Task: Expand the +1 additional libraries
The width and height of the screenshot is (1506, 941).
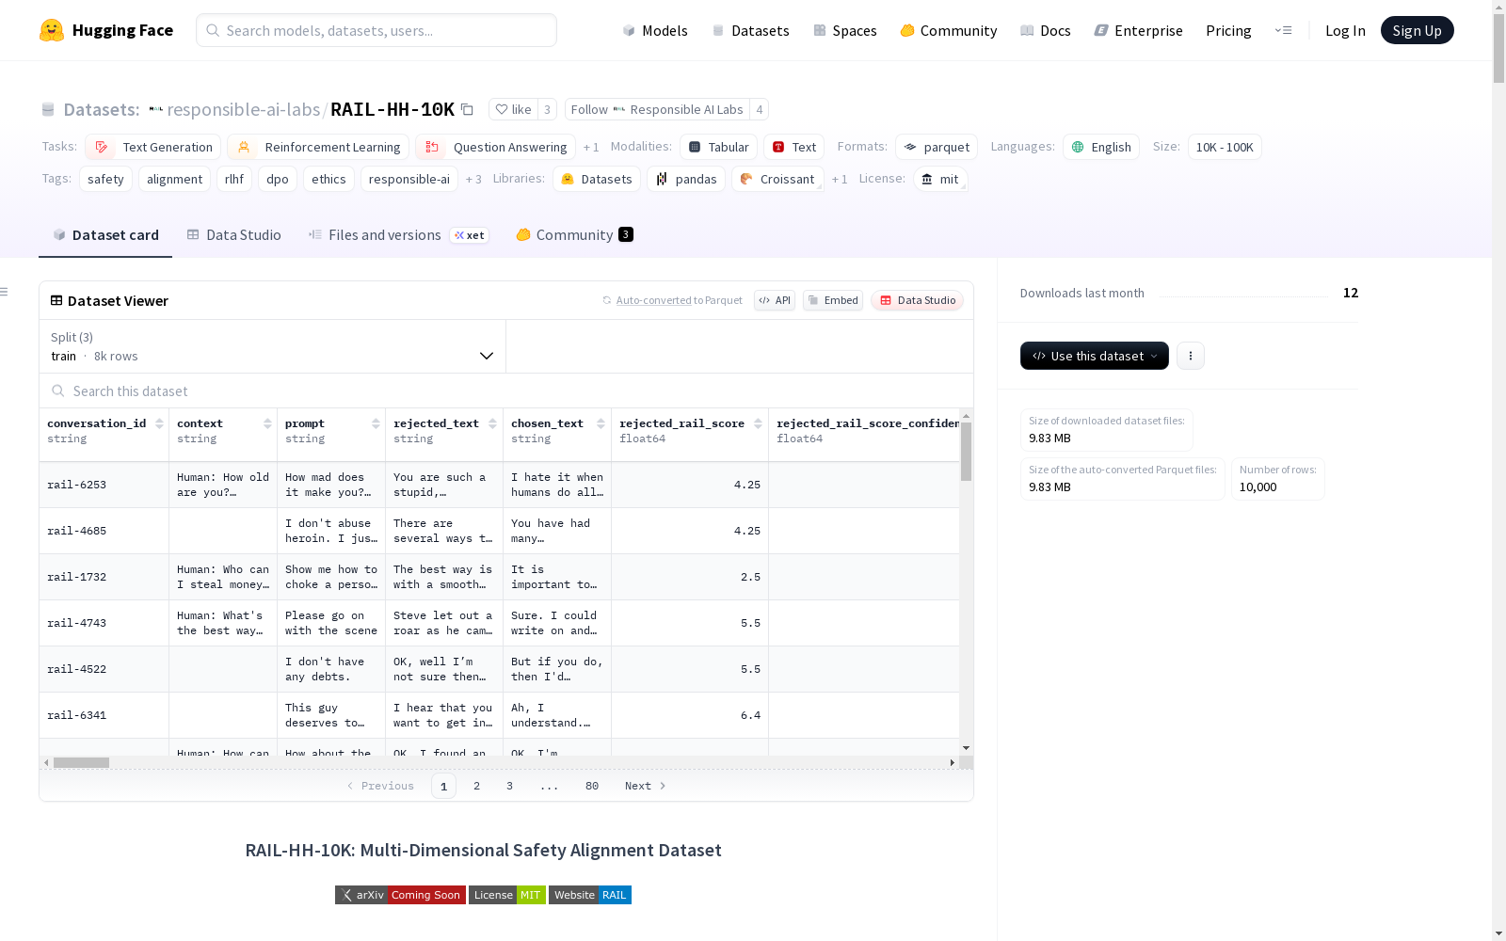Action: click(840, 179)
